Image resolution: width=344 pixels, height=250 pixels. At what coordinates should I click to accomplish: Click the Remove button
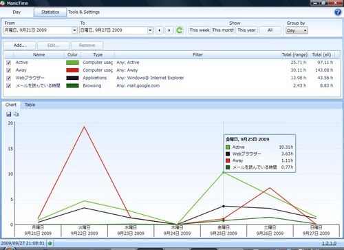(87, 45)
